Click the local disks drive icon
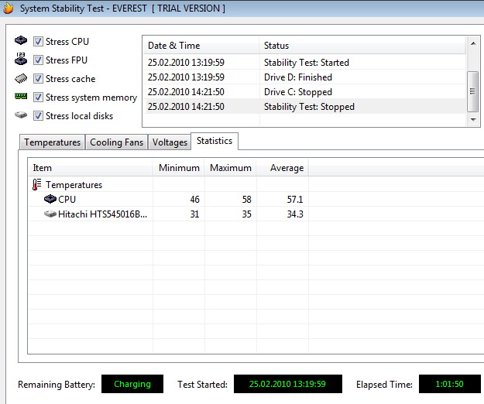This screenshot has width=484, height=404. [x=21, y=115]
